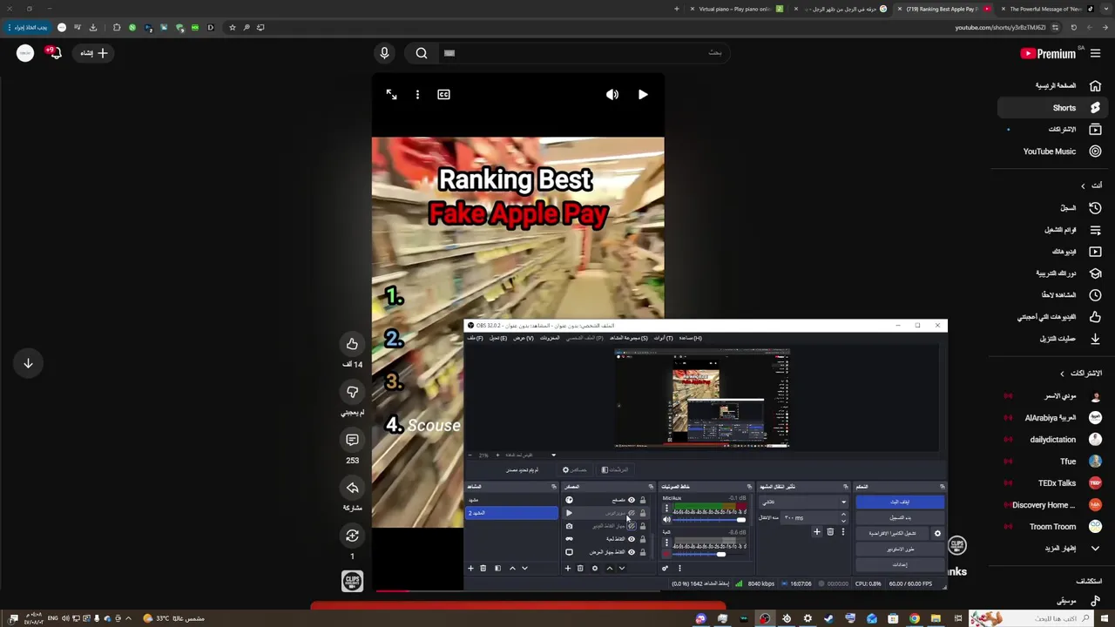Open OBS source Filters button
This screenshot has height=627, width=1115.
point(615,470)
